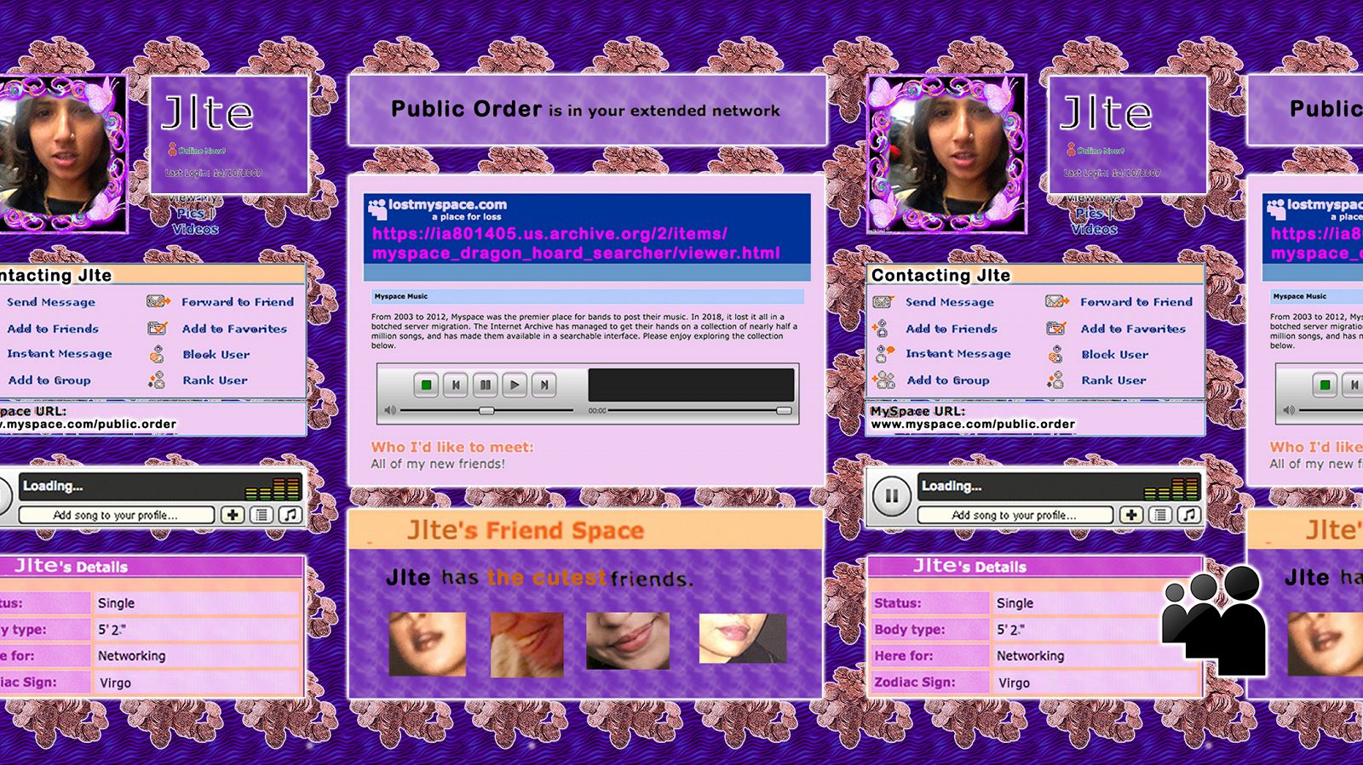This screenshot has width=1363, height=765.
Task: Click Instant Message in the full Contacting Jlte panel
Action: point(958,354)
